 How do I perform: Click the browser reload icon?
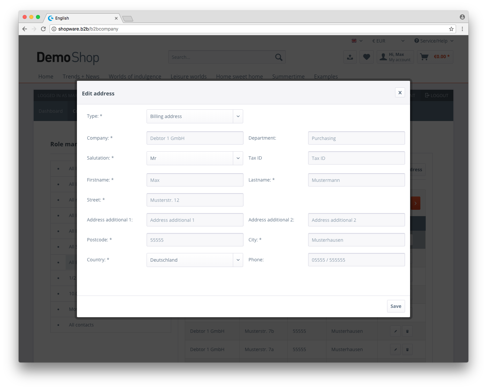point(43,29)
